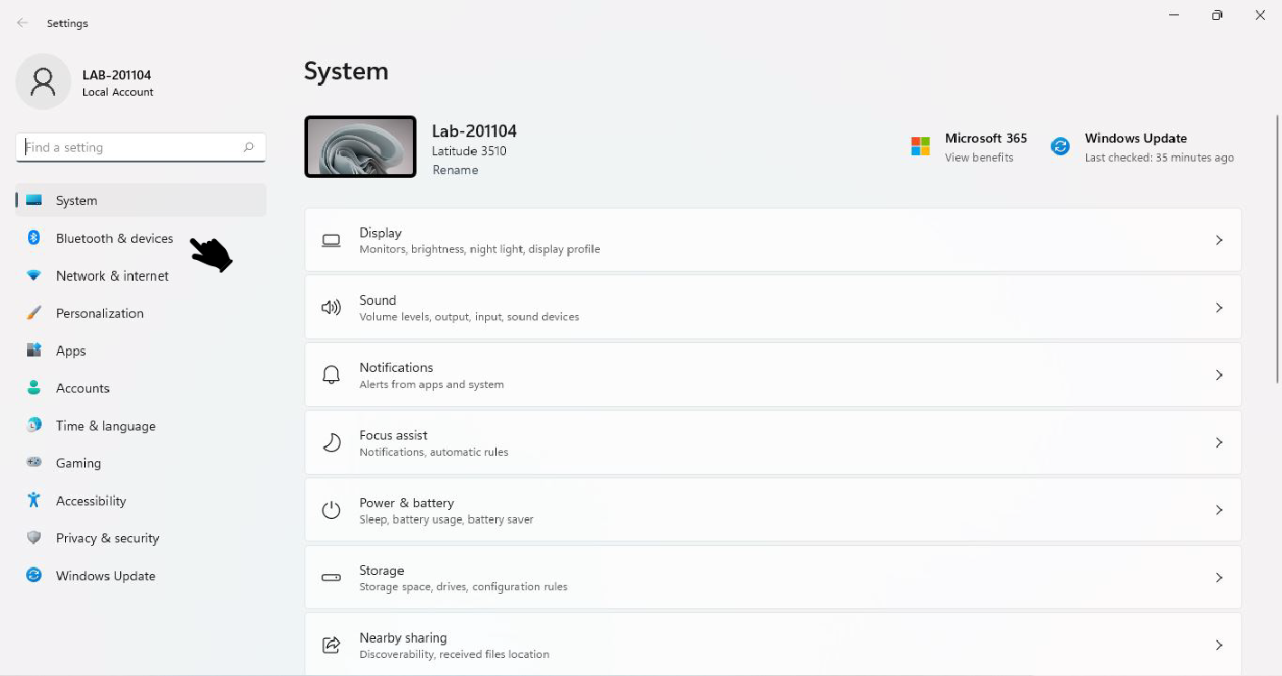1282x676 pixels.
Task: Click the Microsoft 365 logo icon
Action: click(920, 146)
